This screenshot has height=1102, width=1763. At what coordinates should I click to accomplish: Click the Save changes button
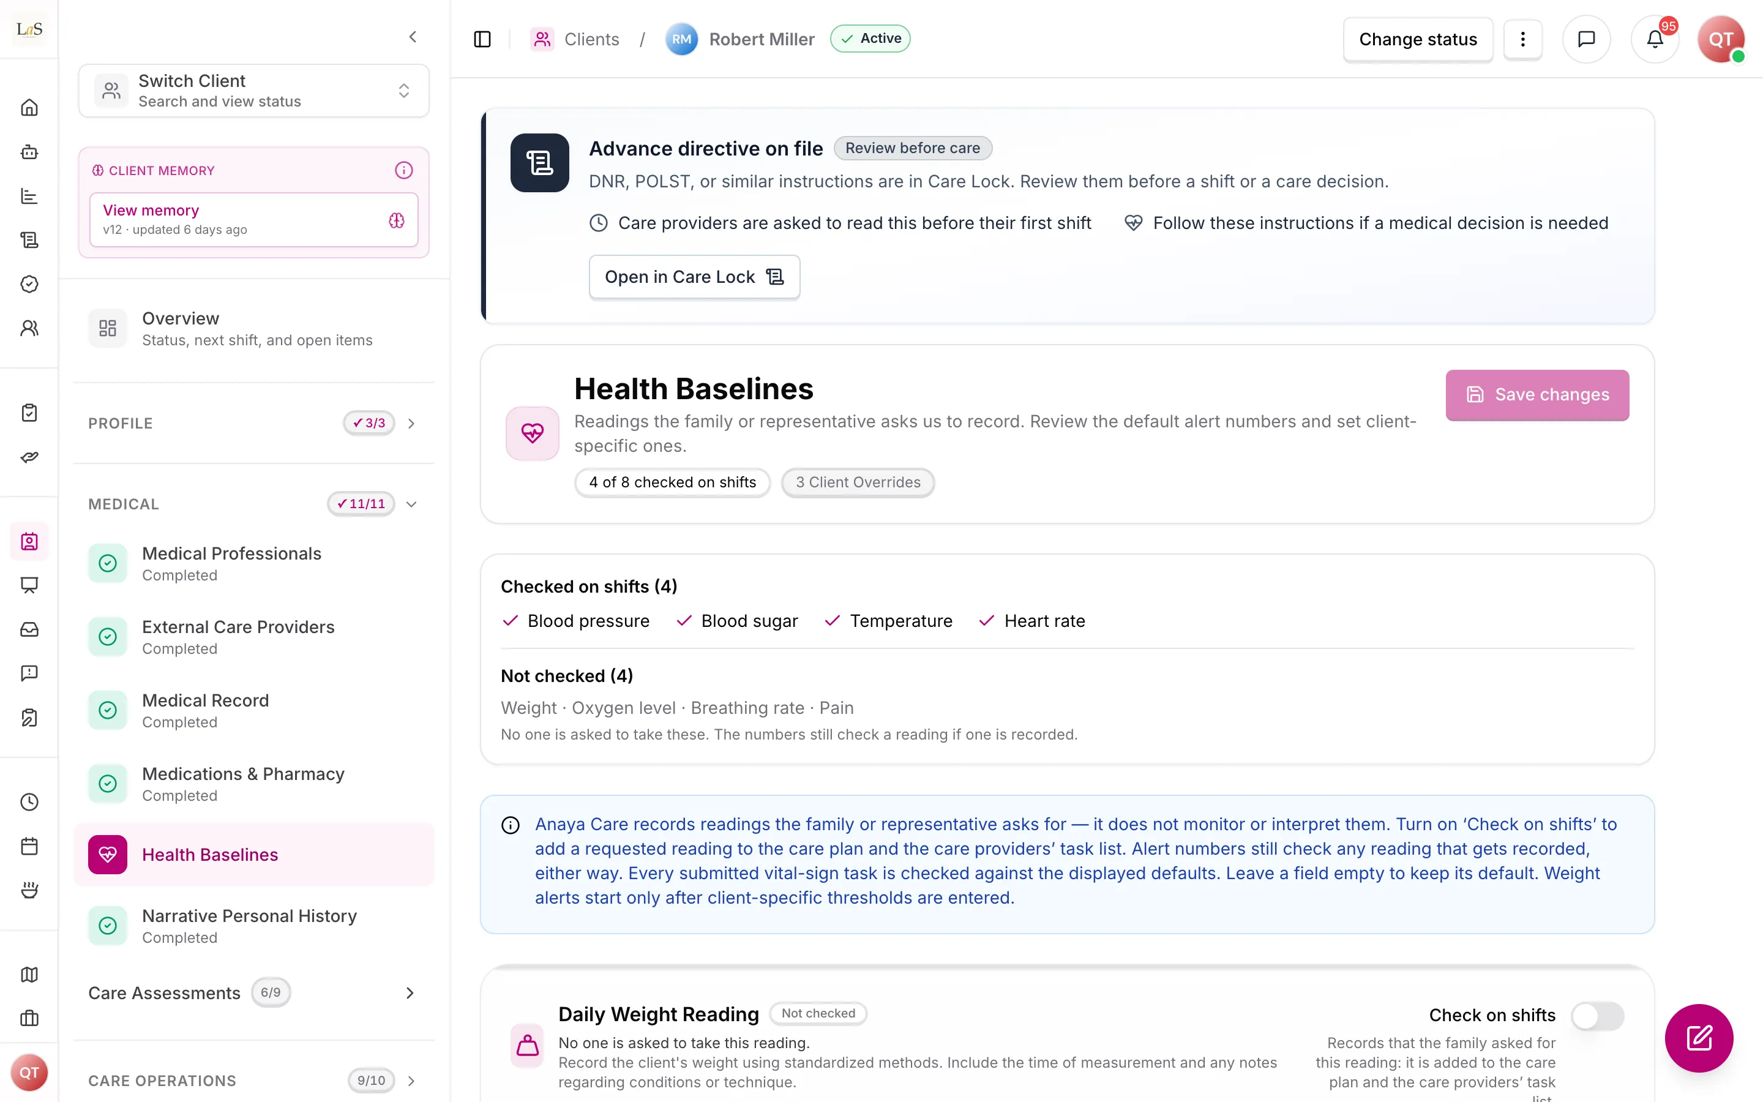(1537, 394)
